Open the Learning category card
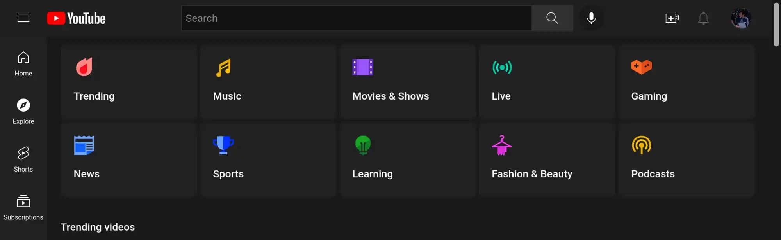Screen dimensions: 781x240 [408, 159]
